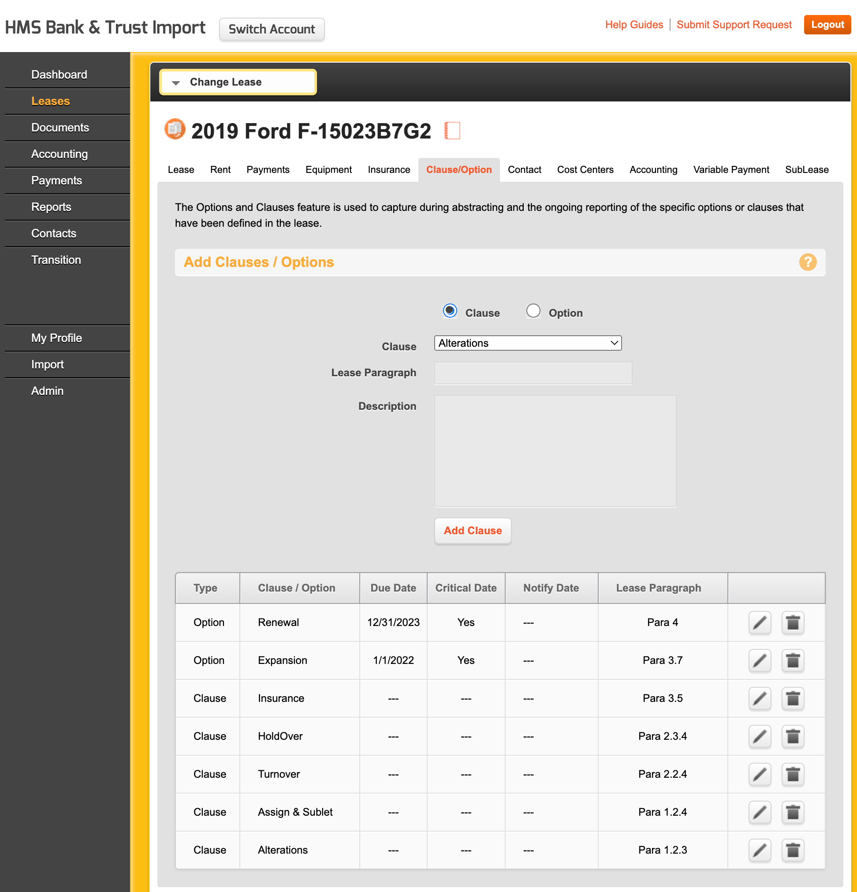
Task: Switch to the Equipment tab
Action: click(x=328, y=170)
